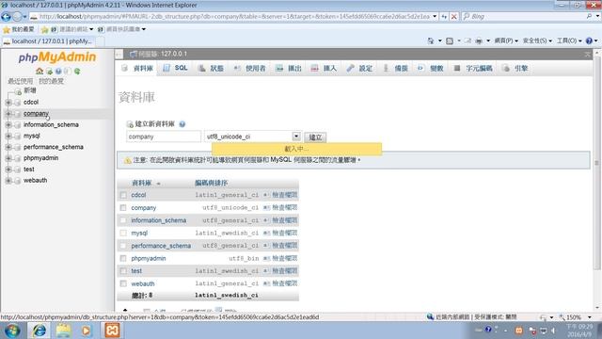Screen dimensions: 602x339
Task: Click 新增 in the sidebar tree
Action: [29, 90]
